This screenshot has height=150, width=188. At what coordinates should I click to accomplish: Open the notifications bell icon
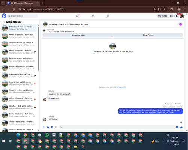tap(176, 16)
